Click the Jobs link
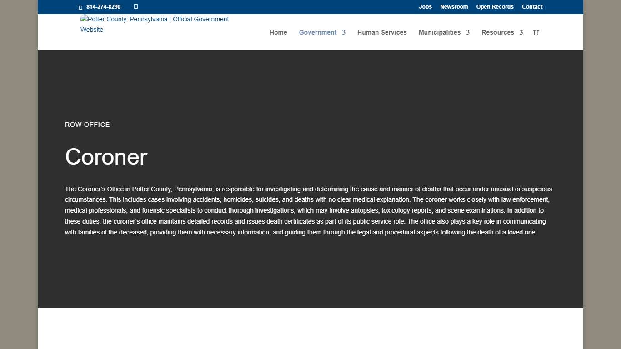This screenshot has width=621, height=349. pyautogui.click(x=425, y=7)
